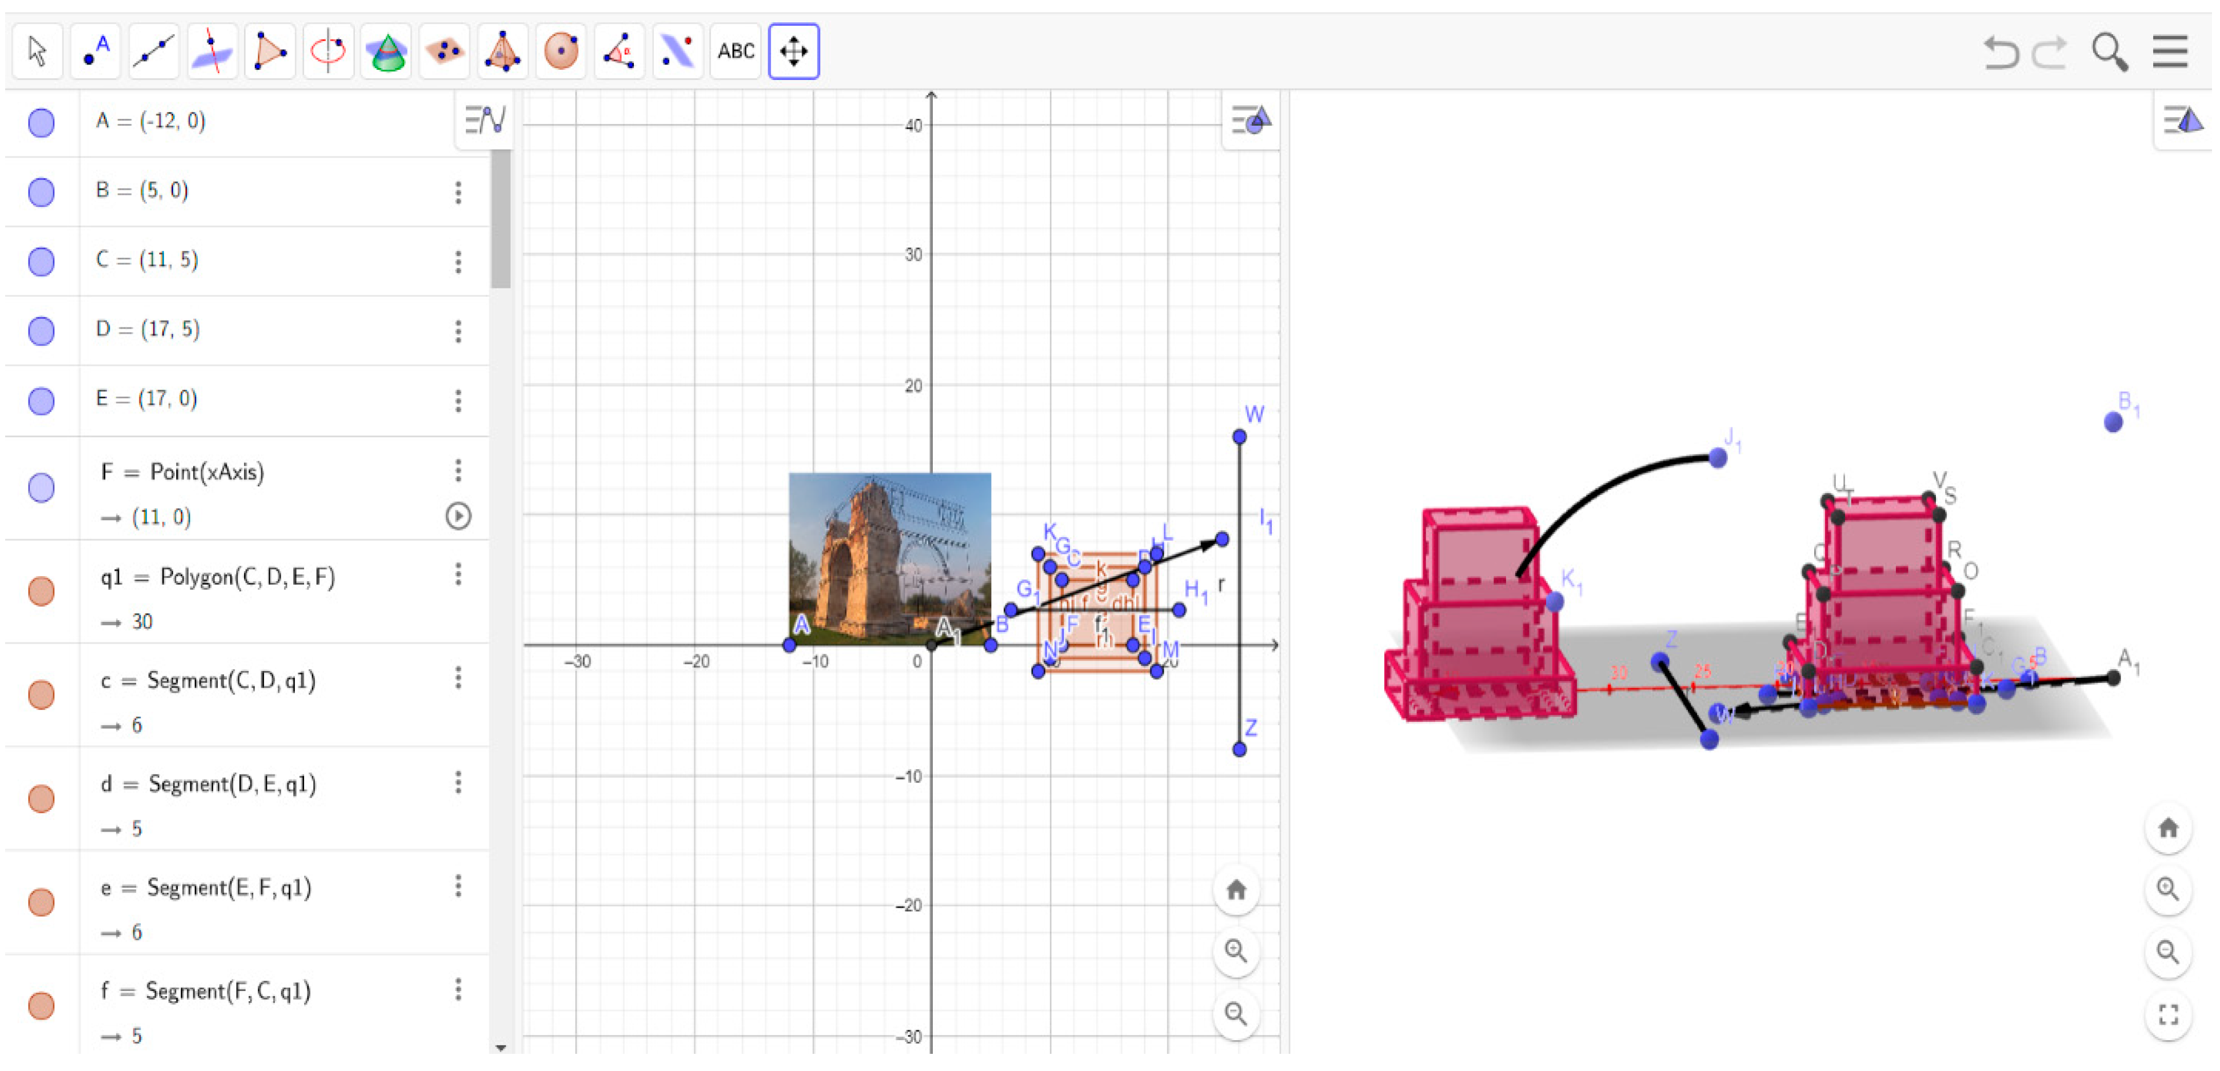Screen dimensions: 2220x1071
Task: Open the search magnifier in toolbar
Action: click(2109, 51)
